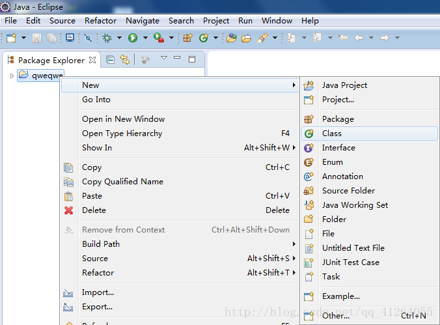Click Copy Qualified Name in context menu
Screen dimensions: 440x325
point(180,182)
